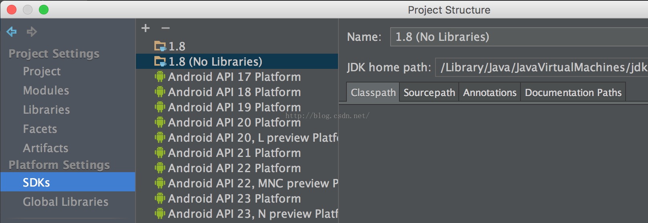Open Global Libraries settings
This screenshot has width=648, height=223.
(65, 202)
